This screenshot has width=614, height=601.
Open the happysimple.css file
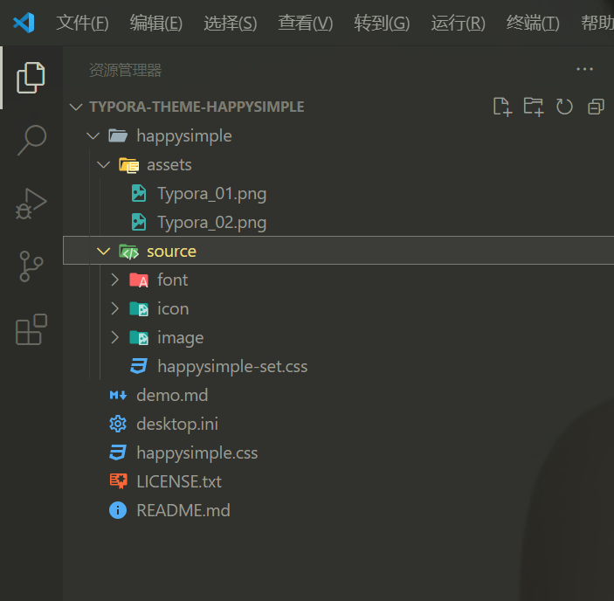(197, 453)
